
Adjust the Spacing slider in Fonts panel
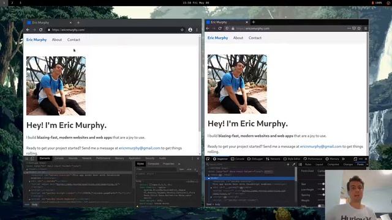click(323, 195)
